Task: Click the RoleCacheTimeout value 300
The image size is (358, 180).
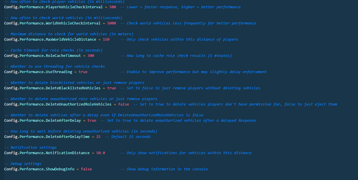Action: pyautogui.click(x=91, y=55)
